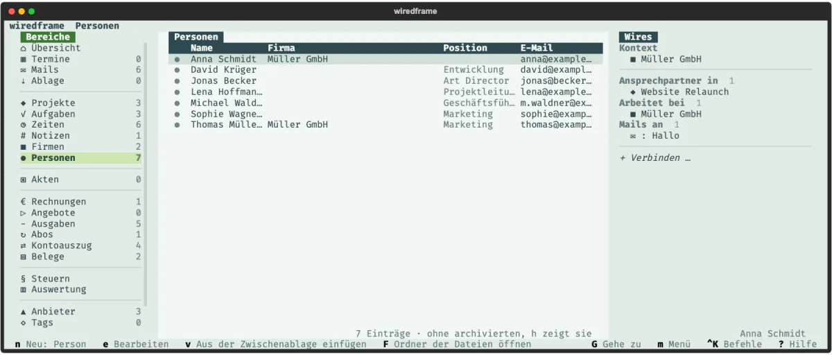Open the Termine section
Image resolution: width=832 pixels, height=355 pixels.
pos(81,59)
